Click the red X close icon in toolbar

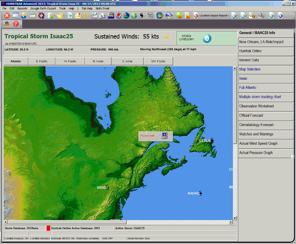7,16
